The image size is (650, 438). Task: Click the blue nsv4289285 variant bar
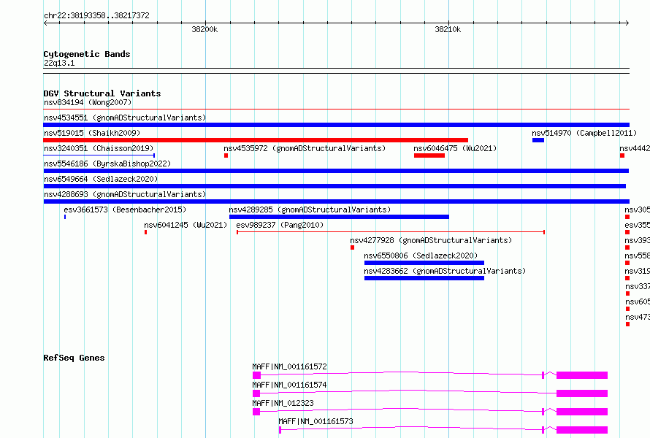tap(339, 217)
